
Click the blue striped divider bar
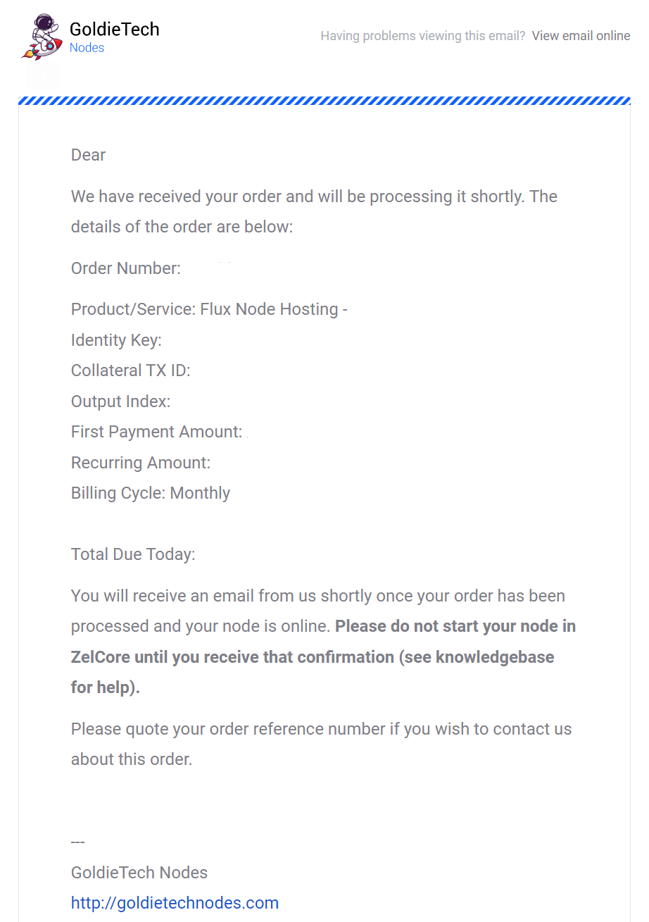[x=324, y=101]
